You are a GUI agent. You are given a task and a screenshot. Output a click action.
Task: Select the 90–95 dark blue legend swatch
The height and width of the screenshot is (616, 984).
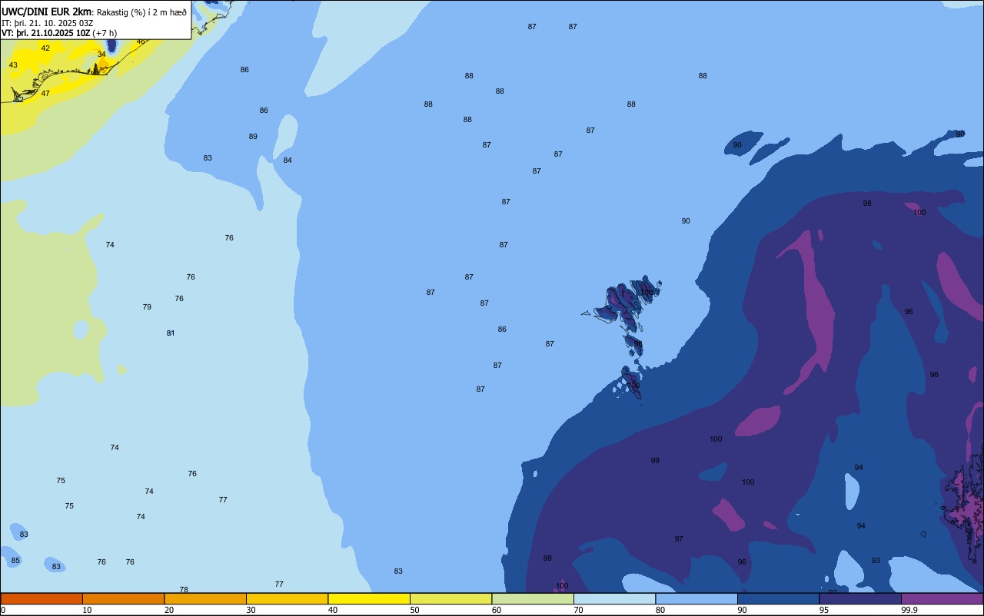pyautogui.click(x=778, y=598)
